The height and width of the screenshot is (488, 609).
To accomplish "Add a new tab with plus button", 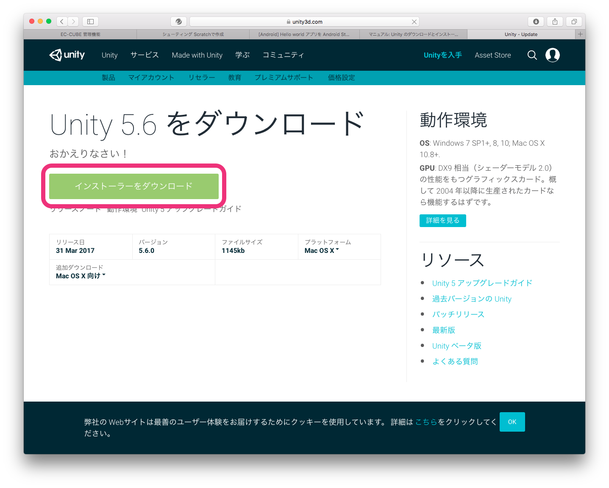I will [x=580, y=34].
